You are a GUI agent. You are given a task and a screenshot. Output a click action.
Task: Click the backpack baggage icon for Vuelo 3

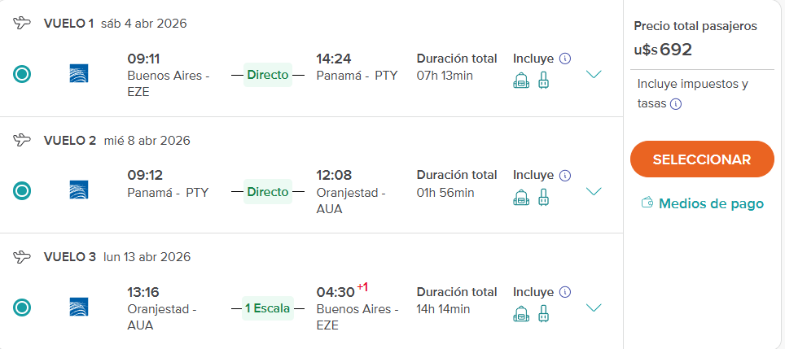pos(521,313)
